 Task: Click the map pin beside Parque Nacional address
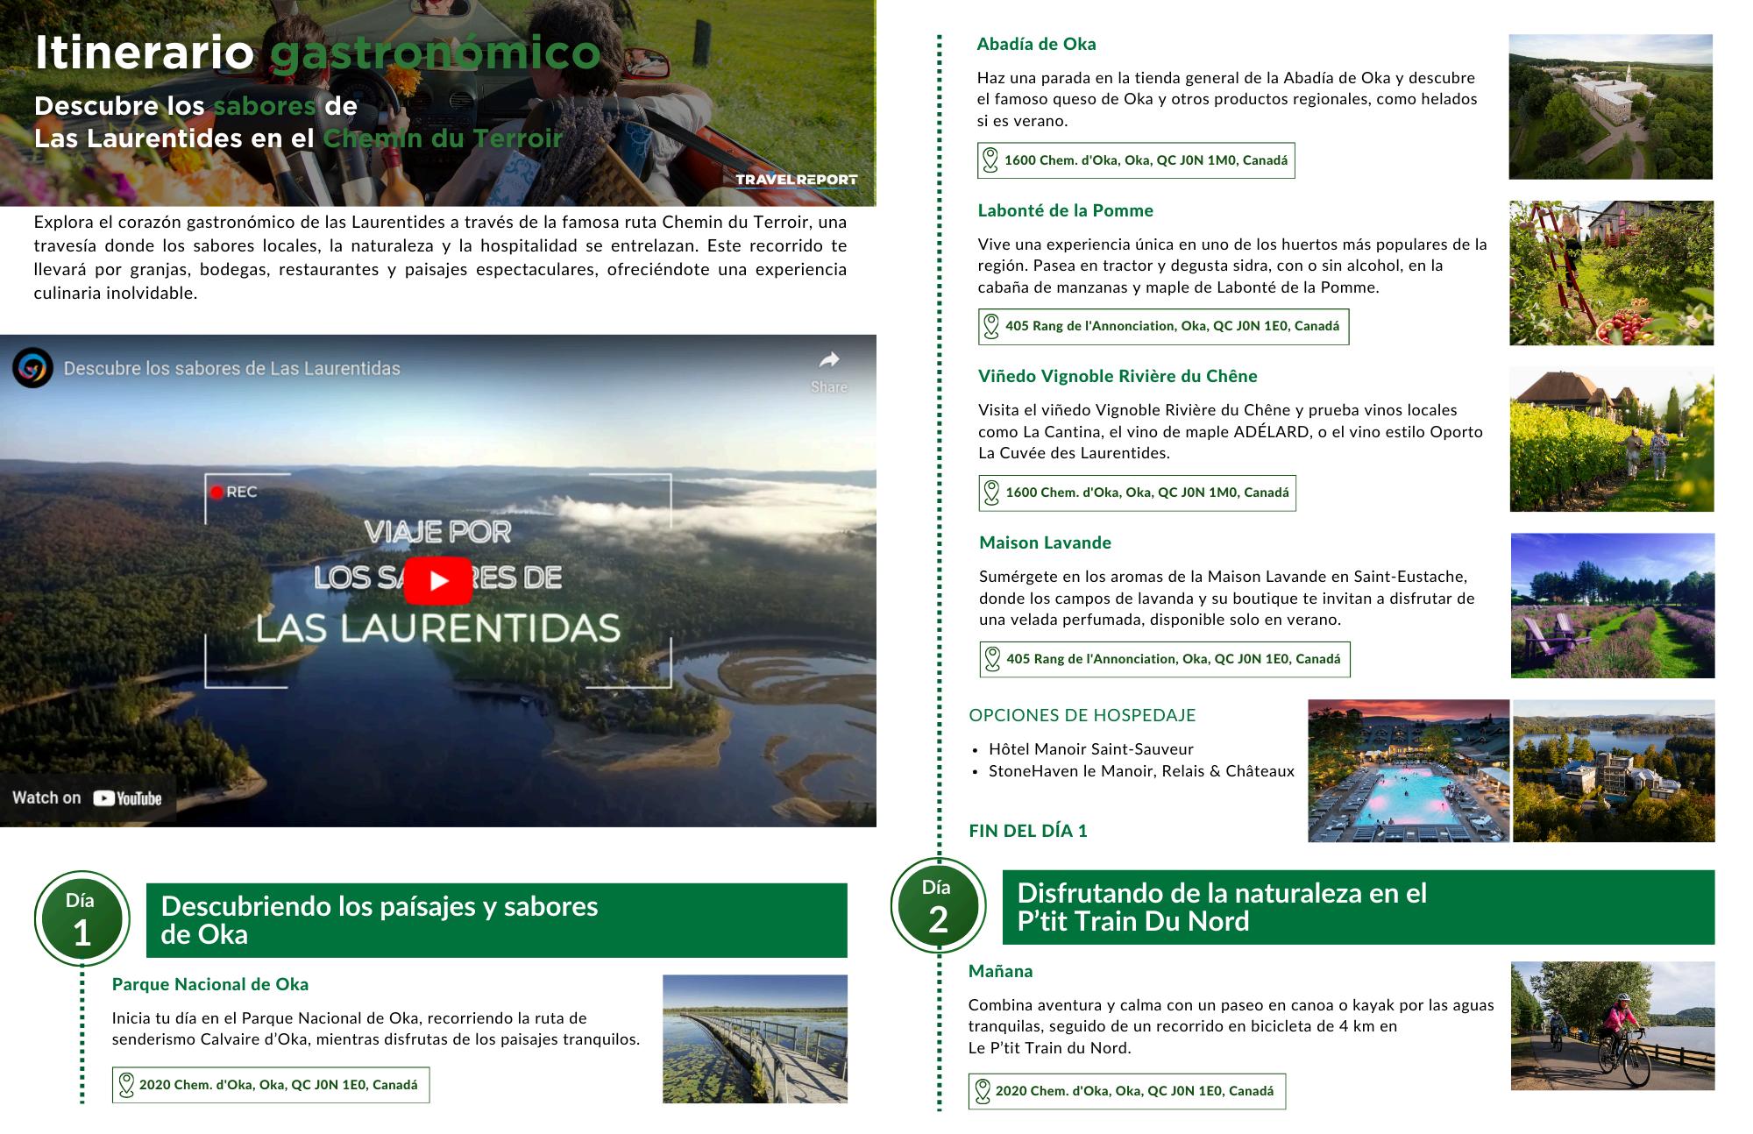[x=126, y=1085]
